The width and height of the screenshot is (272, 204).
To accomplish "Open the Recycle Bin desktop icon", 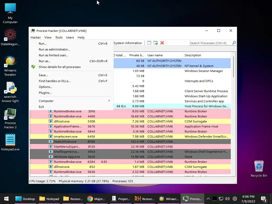I will click(259, 169).
